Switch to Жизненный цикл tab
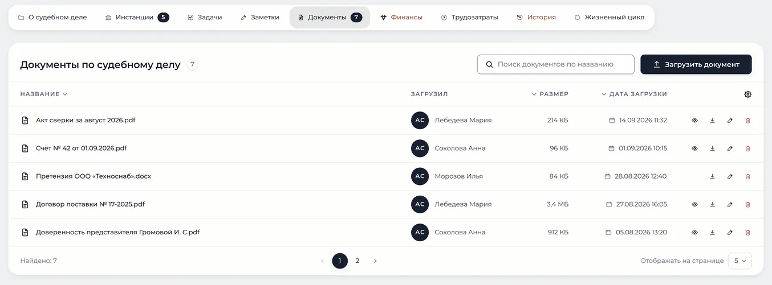Viewport: 772px width, 285px height. (x=609, y=18)
